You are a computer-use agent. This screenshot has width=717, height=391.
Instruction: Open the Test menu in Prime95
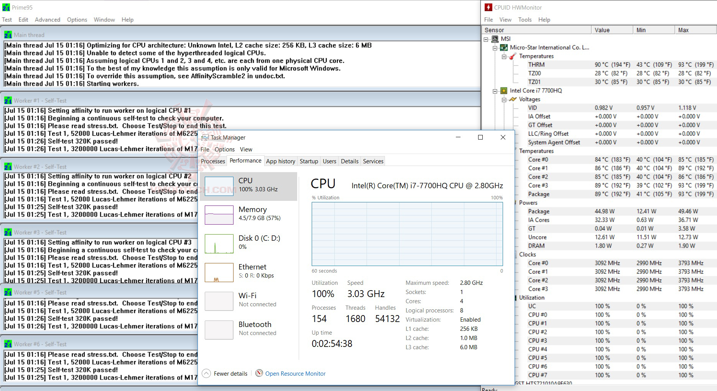(x=7, y=20)
